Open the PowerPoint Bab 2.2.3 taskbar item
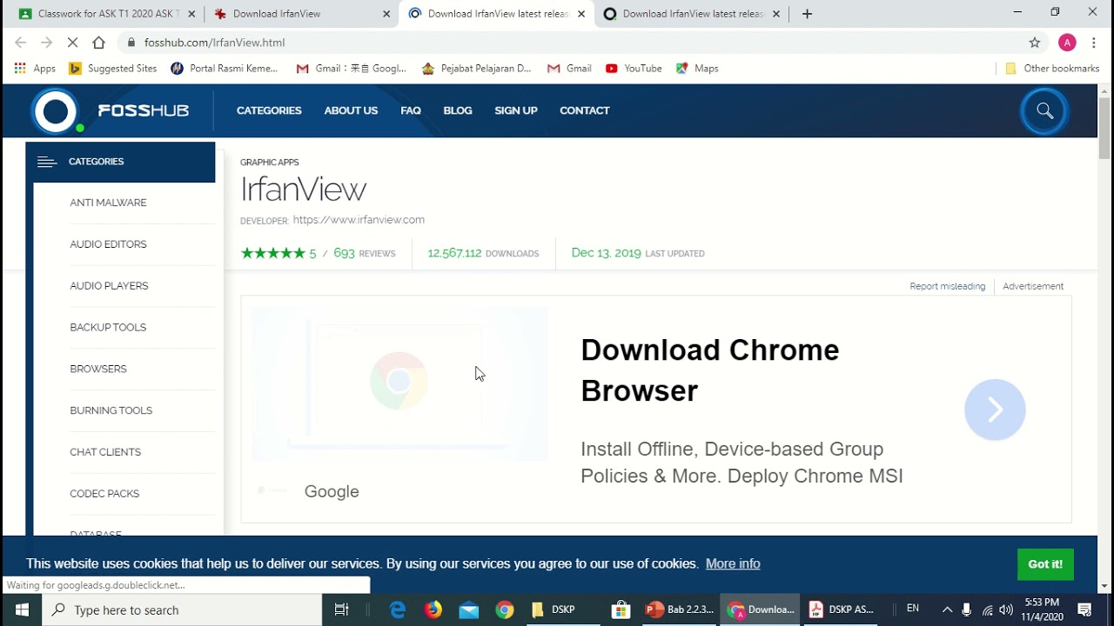Image resolution: width=1114 pixels, height=626 pixels. 680,609
